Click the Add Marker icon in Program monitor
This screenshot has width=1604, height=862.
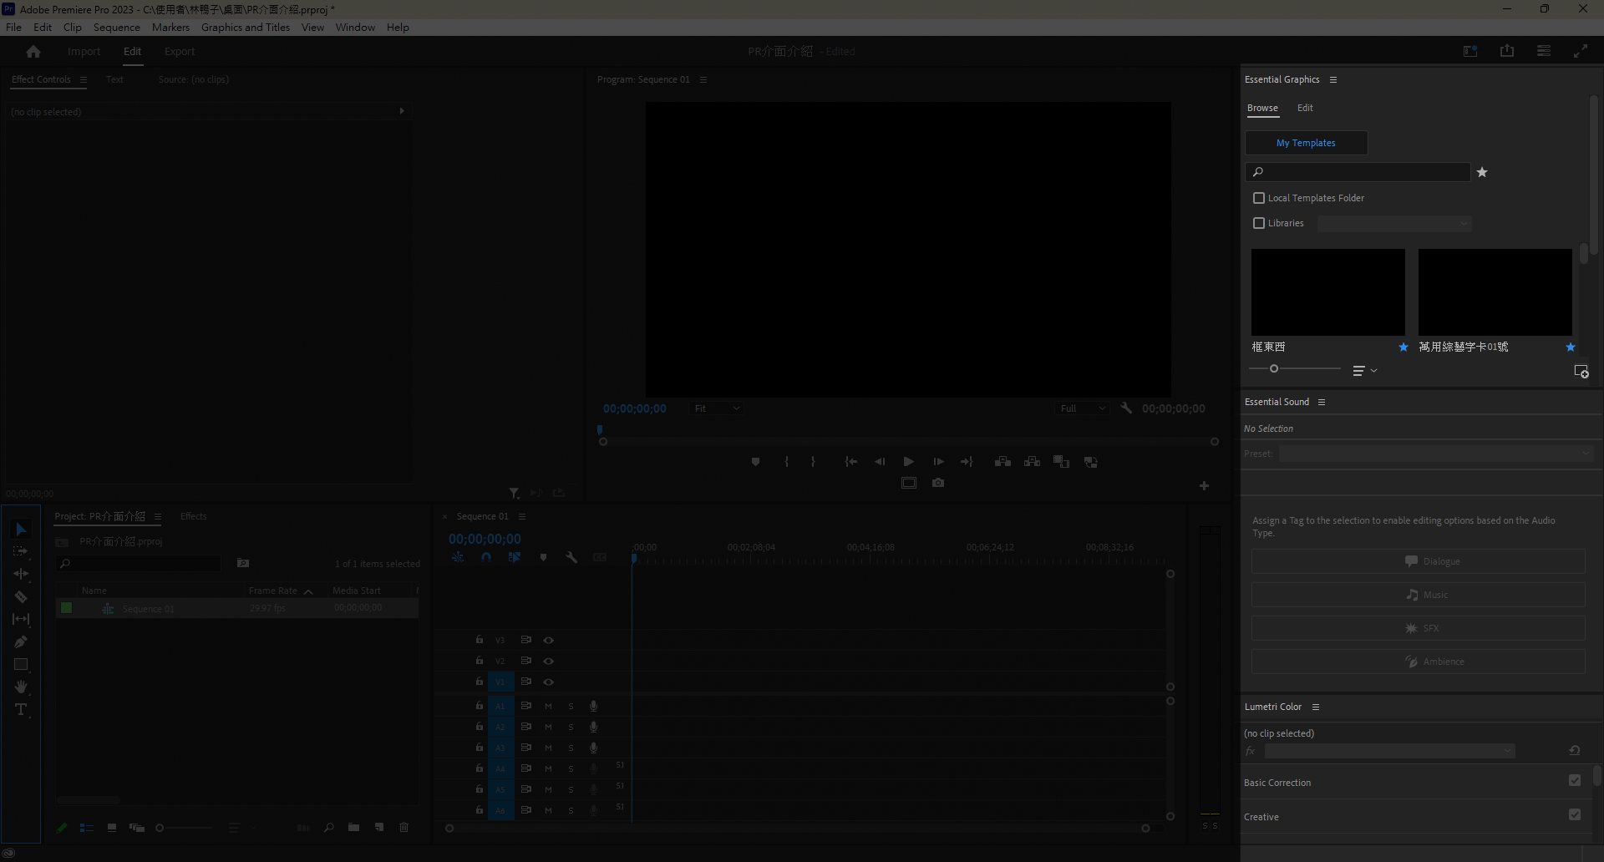click(755, 462)
